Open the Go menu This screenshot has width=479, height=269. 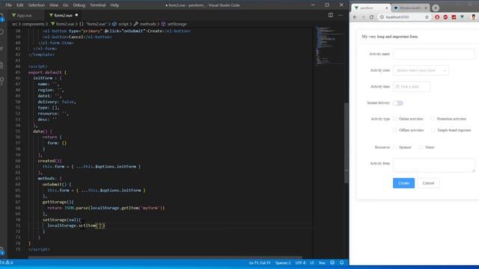(65, 5)
